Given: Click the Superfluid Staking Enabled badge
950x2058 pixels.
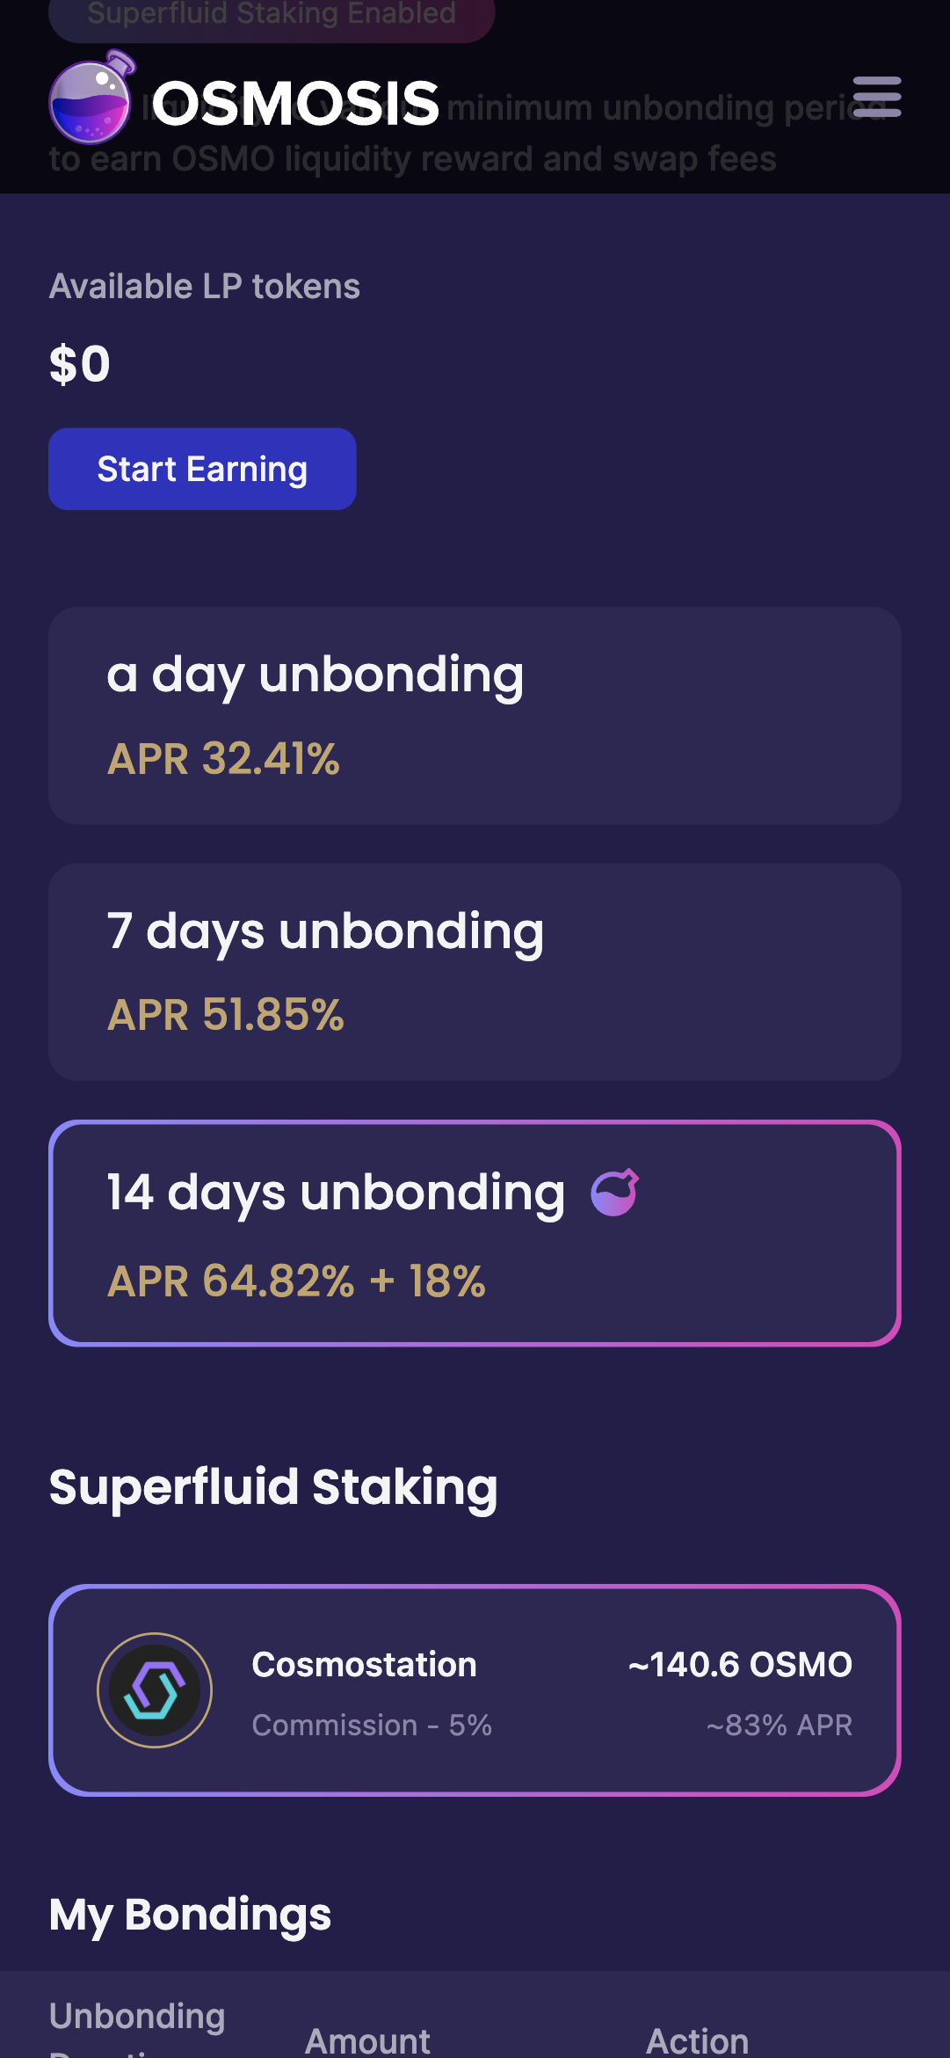Looking at the screenshot, I should pyautogui.click(x=272, y=16).
